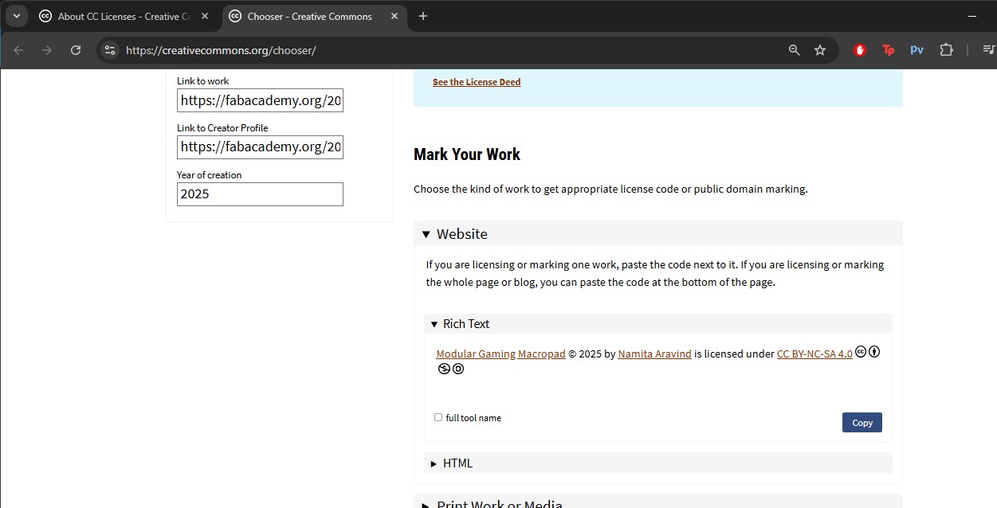
Task: Open See the License Deed link
Action: click(477, 82)
